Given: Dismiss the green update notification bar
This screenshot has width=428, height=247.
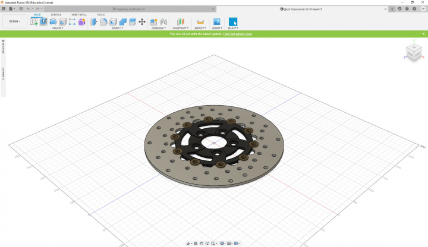Looking at the screenshot, I should (423, 34).
